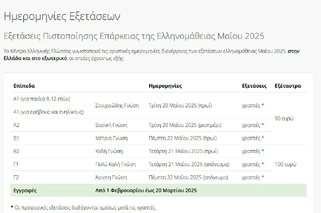This screenshot has width=321, height=213.
Task: Click the "Εξέταστρα" column header
Action: (x=288, y=86)
